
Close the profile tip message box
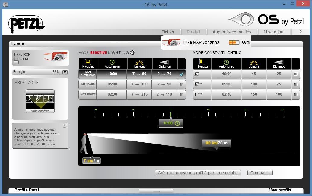click(x=65, y=126)
